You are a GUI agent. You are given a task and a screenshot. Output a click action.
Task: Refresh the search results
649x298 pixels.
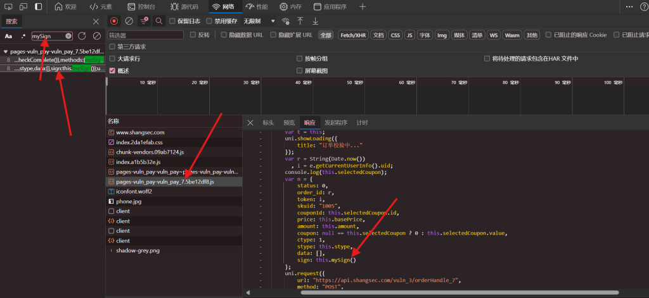(x=82, y=36)
